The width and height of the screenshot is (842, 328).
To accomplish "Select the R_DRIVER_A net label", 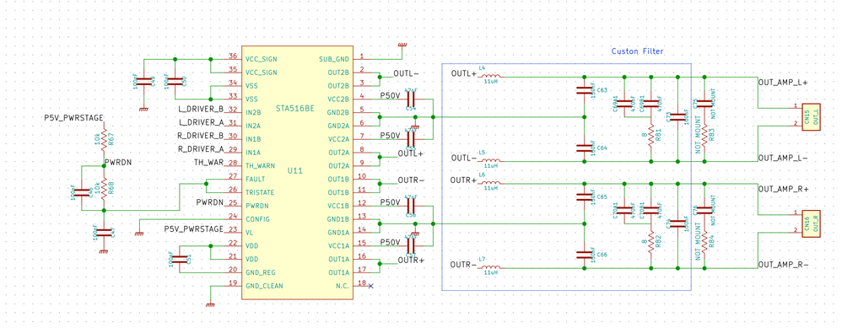I will pos(200,149).
